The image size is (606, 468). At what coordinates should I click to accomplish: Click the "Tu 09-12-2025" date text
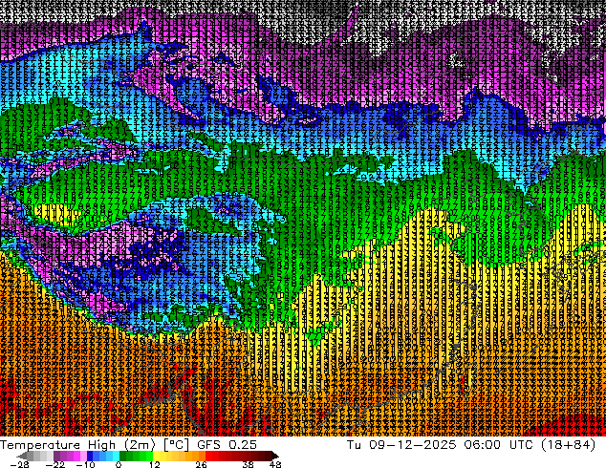pyautogui.click(x=401, y=445)
